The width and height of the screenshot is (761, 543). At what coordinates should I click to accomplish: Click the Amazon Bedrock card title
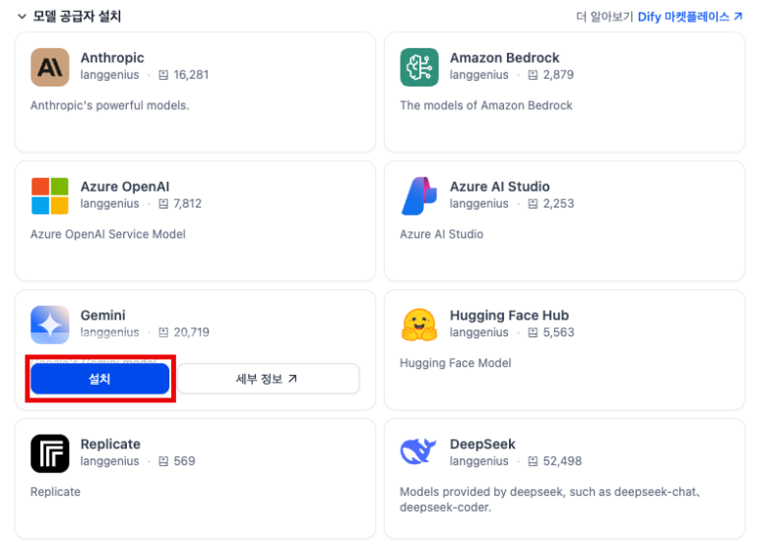click(x=504, y=58)
